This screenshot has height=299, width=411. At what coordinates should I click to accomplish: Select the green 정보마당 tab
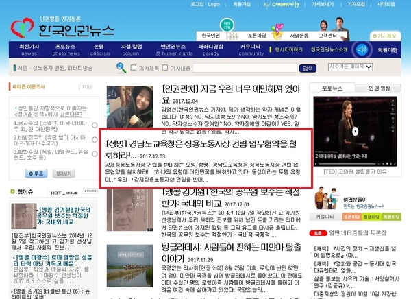click(x=371, y=217)
